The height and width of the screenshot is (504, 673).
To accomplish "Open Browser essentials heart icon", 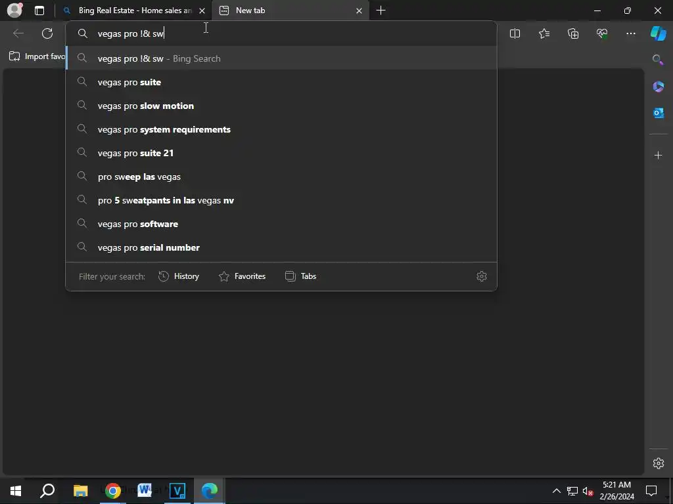I will coord(602,33).
